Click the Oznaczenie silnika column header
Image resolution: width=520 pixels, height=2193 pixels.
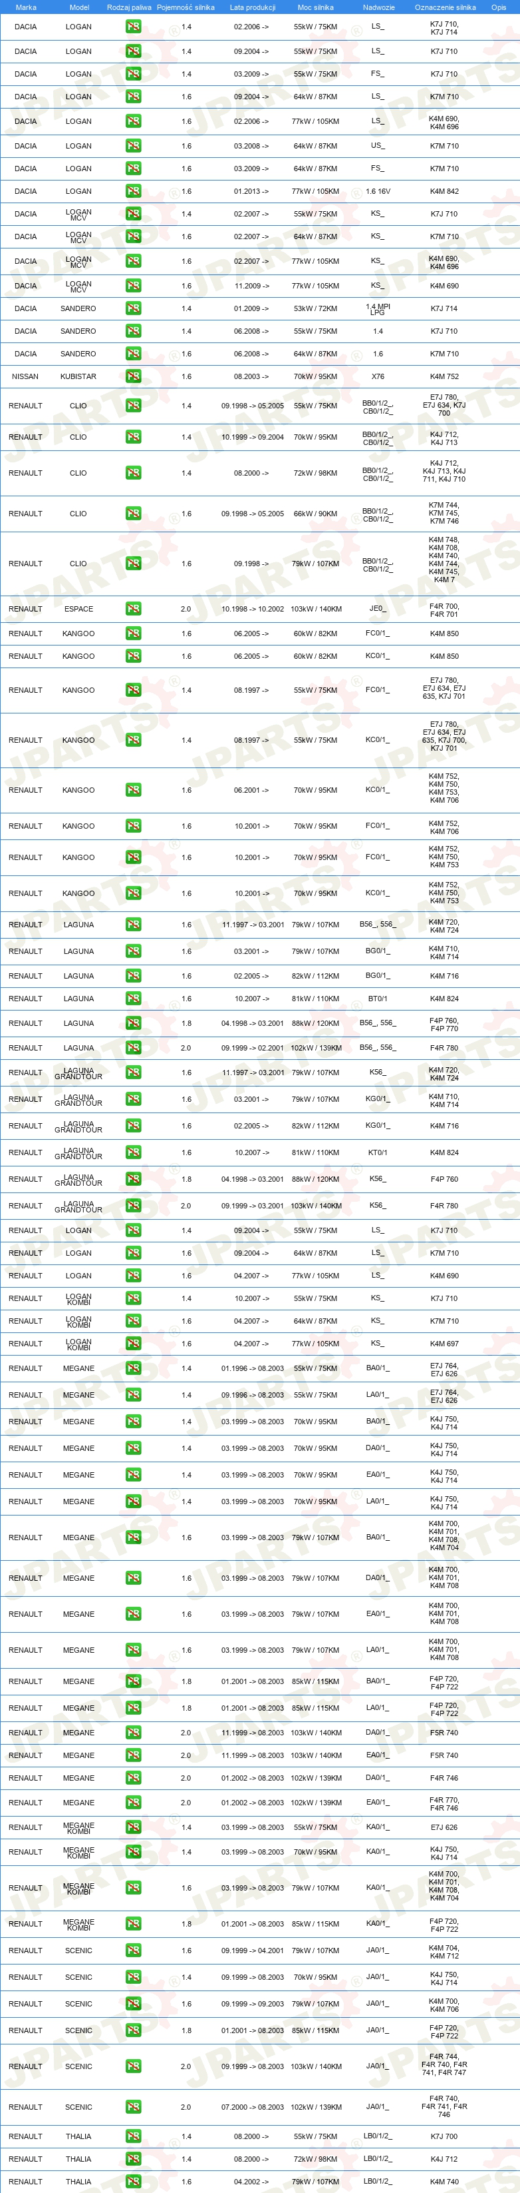click(x=444, y=7)
